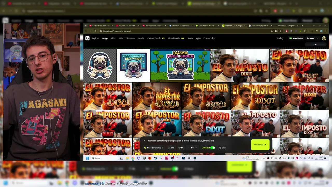This screenshot has width=332, height=187.
Task: Click the browser back arrow
Action: (86, 31)
